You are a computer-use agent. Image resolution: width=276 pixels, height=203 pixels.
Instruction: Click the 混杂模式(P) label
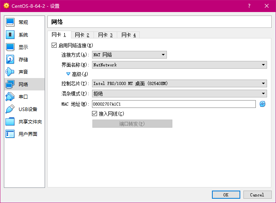75,94
